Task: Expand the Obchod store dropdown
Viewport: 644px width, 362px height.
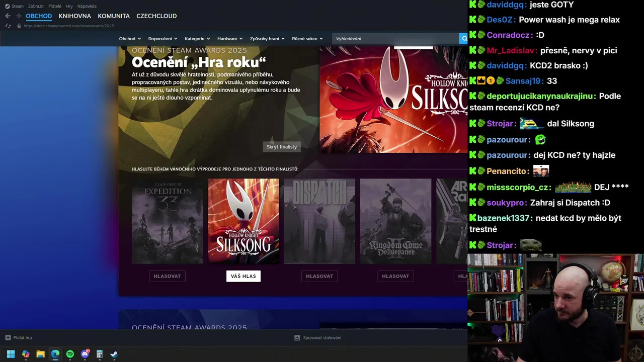Action: 130,39
